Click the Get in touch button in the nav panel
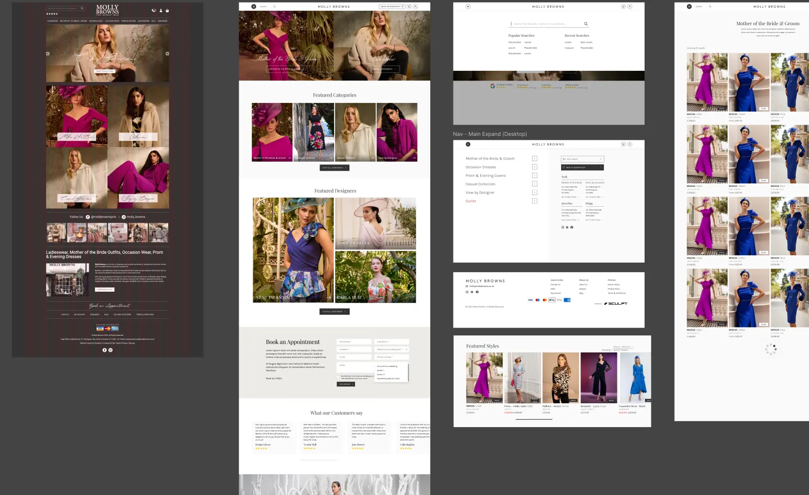 582,159
